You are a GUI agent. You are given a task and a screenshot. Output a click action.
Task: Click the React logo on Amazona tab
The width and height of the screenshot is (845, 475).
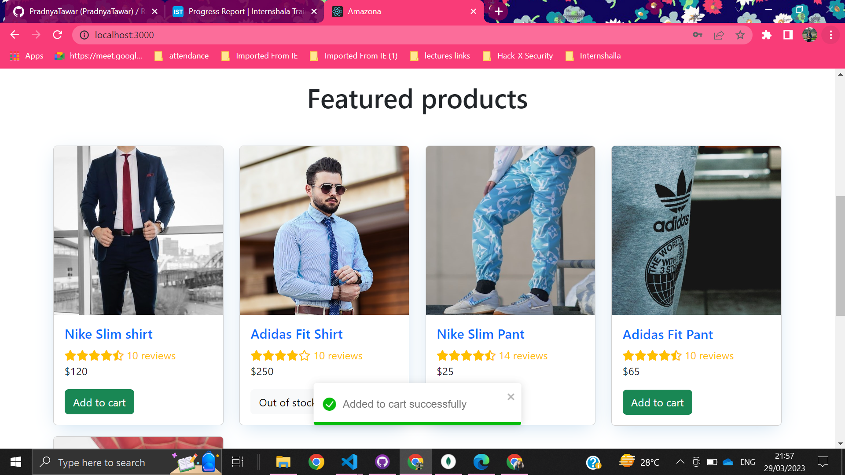click(x=337, y=11)
